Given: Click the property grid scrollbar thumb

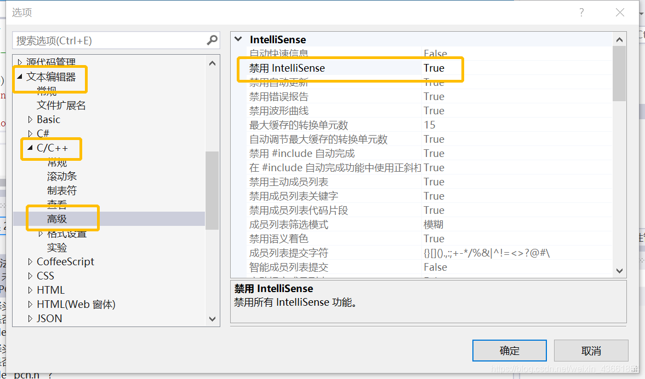Looking at the screenshot, I should [x=619, y=74].
